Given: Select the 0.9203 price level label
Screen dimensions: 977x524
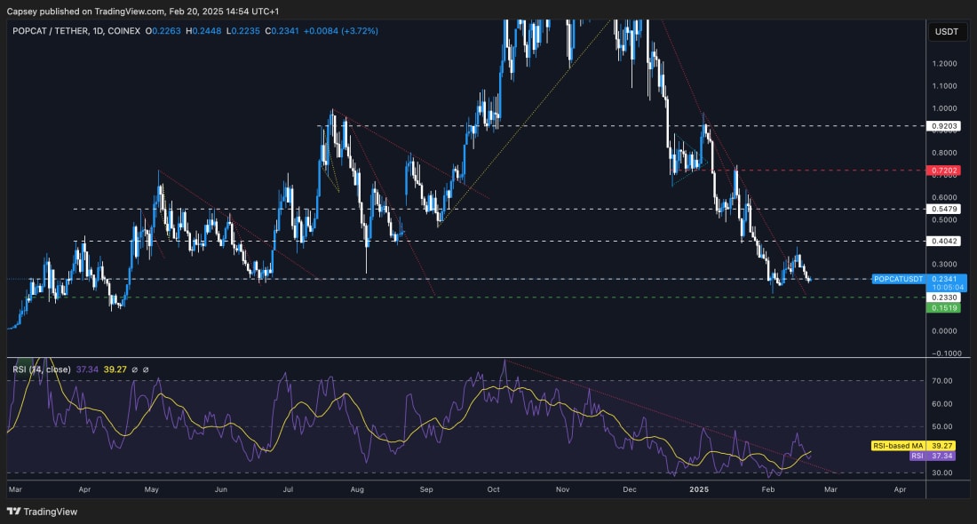Looking at the screenshot, I should point(943,125).
